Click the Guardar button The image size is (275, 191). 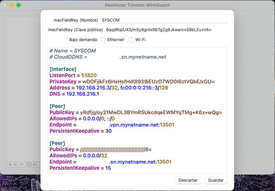click(x=216, y=180)
